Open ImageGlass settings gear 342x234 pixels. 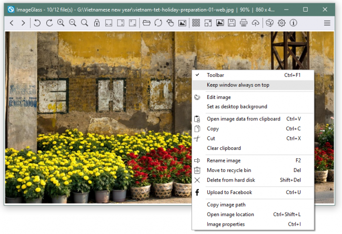281,23
